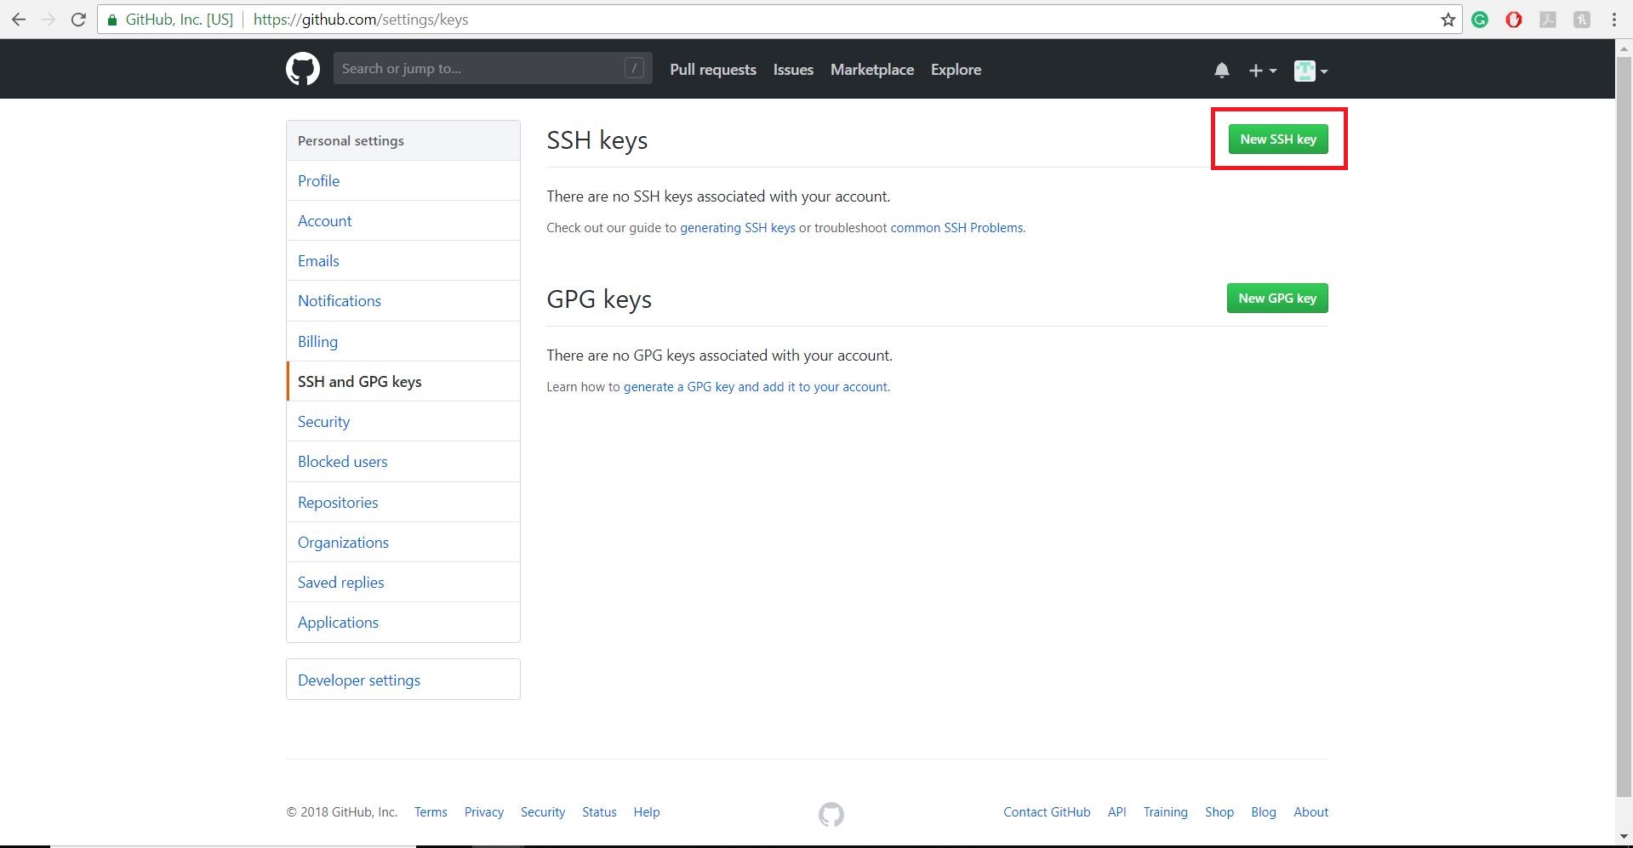The height and width of the screenshot is (848, 1633).
Task: Open Privacy link in footer
Action: [484, 812]
